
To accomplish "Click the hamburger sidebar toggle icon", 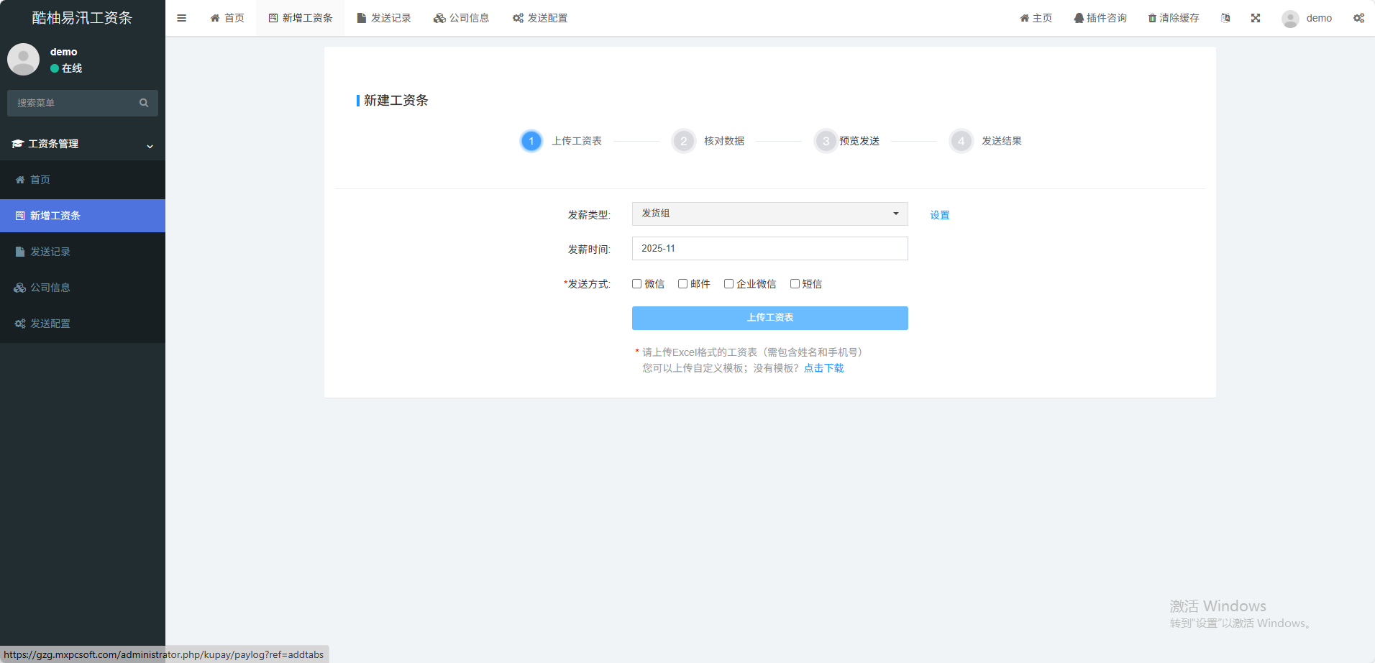I will pos(181,18).
